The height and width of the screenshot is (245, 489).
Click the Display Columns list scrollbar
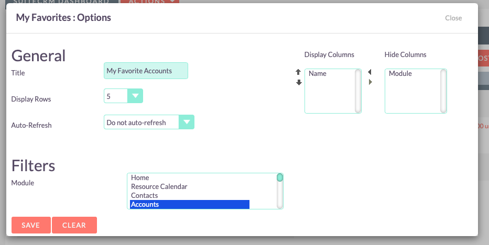point(357,91)
